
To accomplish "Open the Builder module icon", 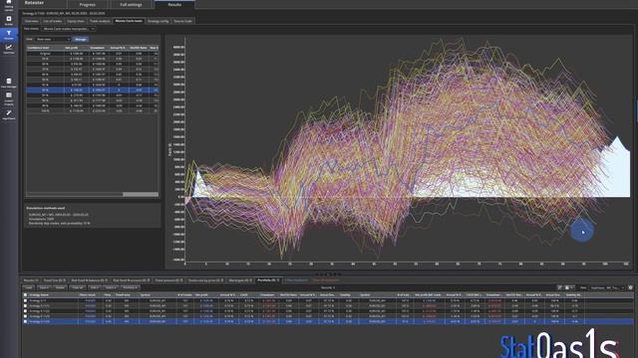I will 9,21.
